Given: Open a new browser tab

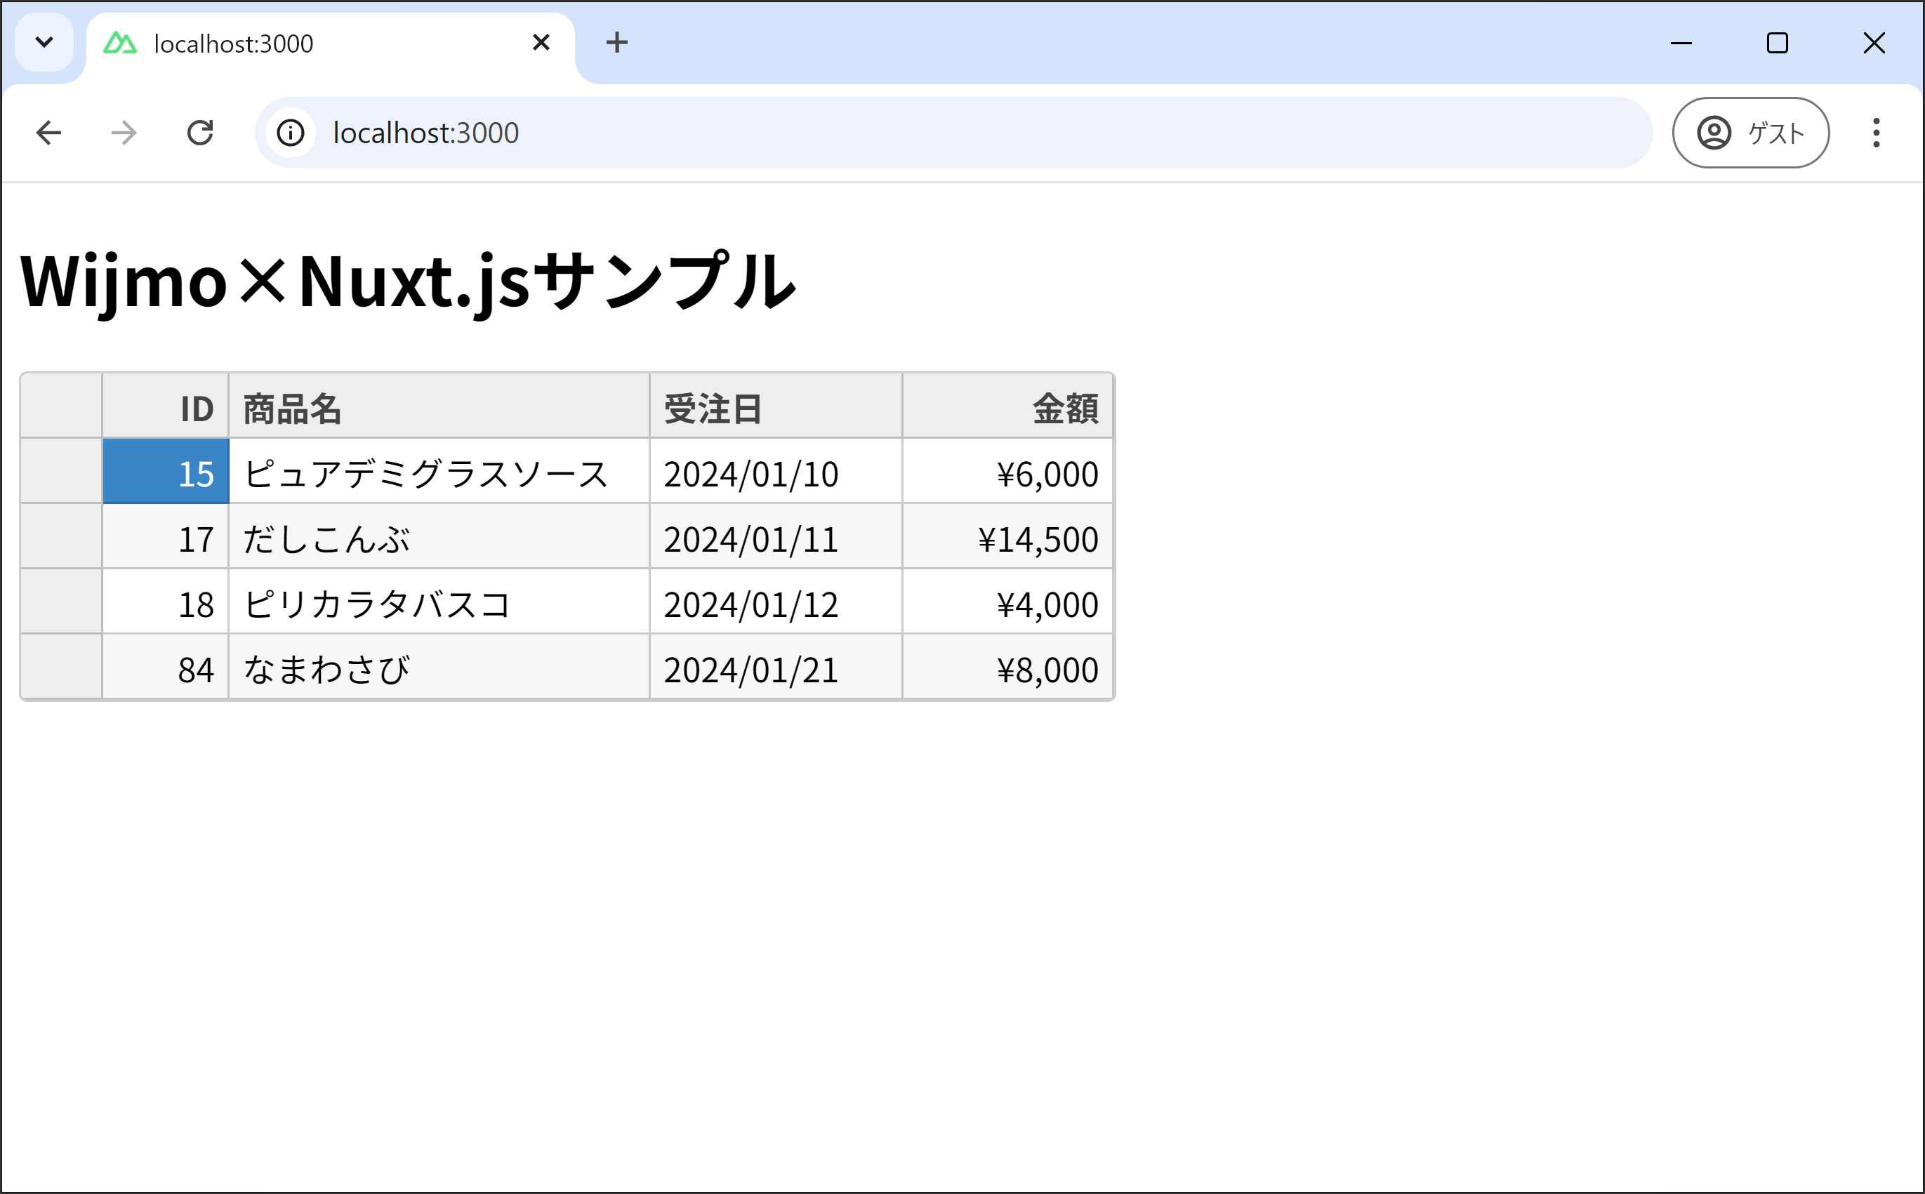Looking at the screenshot, I should click(616, 43).
